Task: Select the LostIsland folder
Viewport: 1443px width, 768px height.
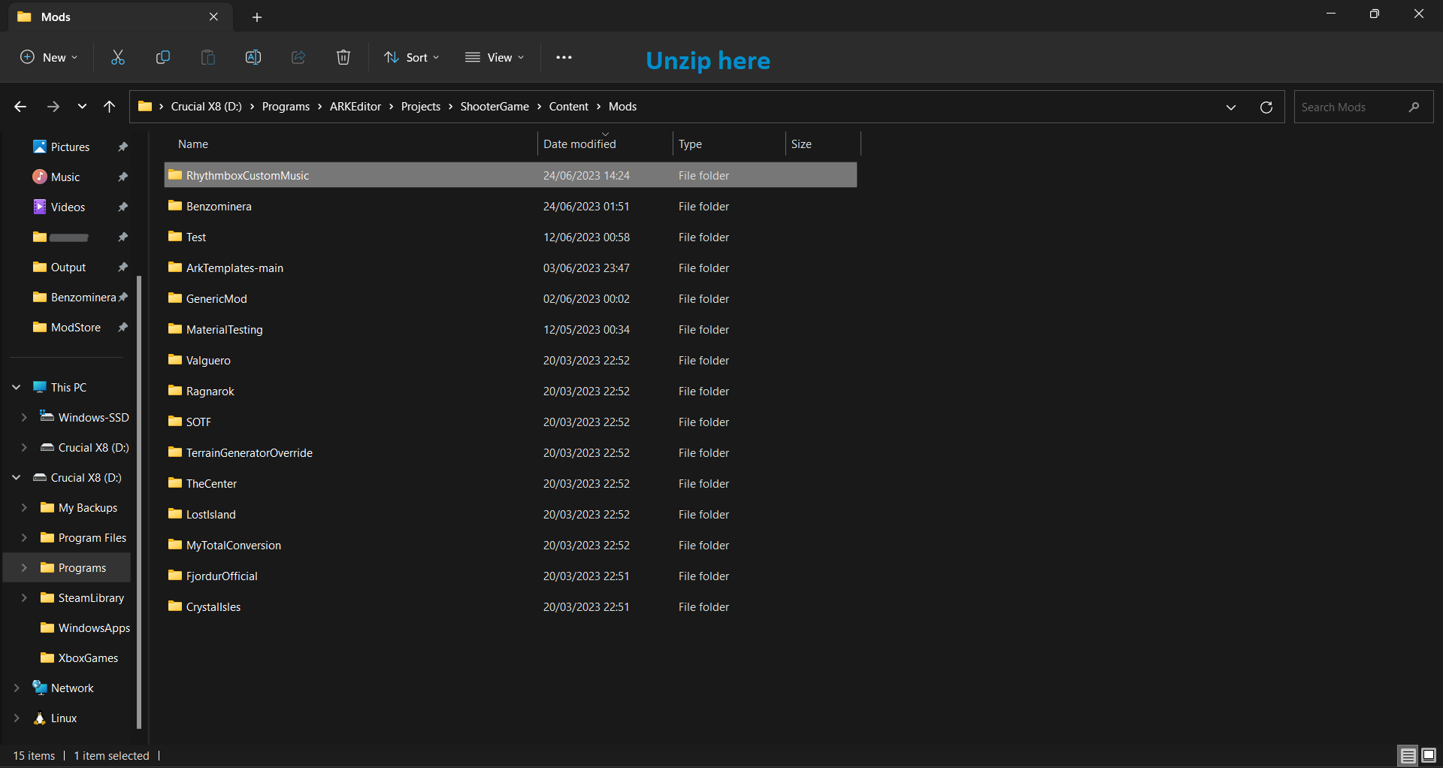Action: [510, 514]
